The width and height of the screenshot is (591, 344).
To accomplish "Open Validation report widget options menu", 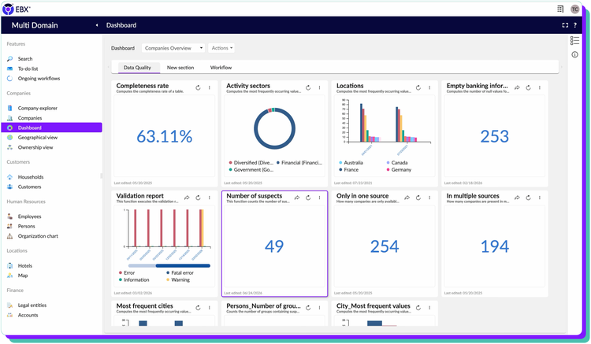I will (x=210, y=198).
